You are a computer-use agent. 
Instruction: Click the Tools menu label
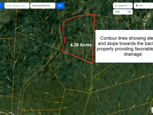(141, 5)
